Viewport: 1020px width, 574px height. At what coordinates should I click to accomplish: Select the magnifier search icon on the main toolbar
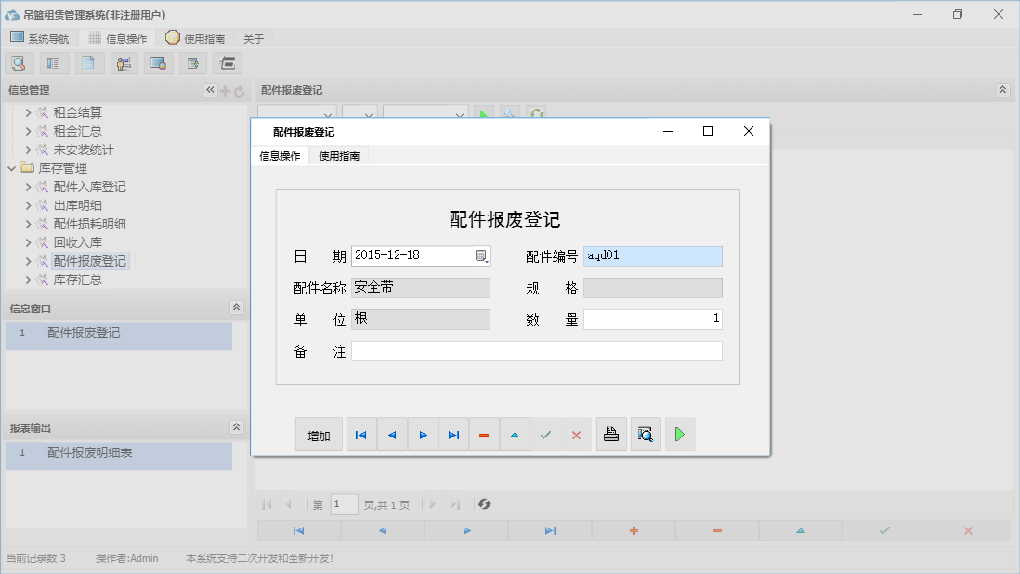coord(19,62)
